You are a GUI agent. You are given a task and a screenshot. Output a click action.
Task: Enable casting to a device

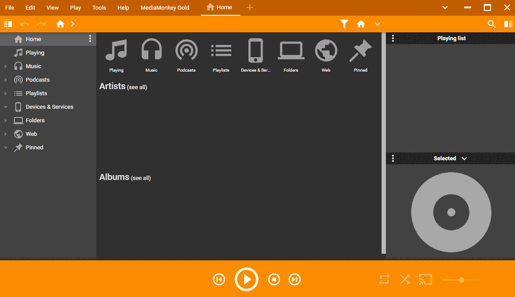tap(425, 279)
